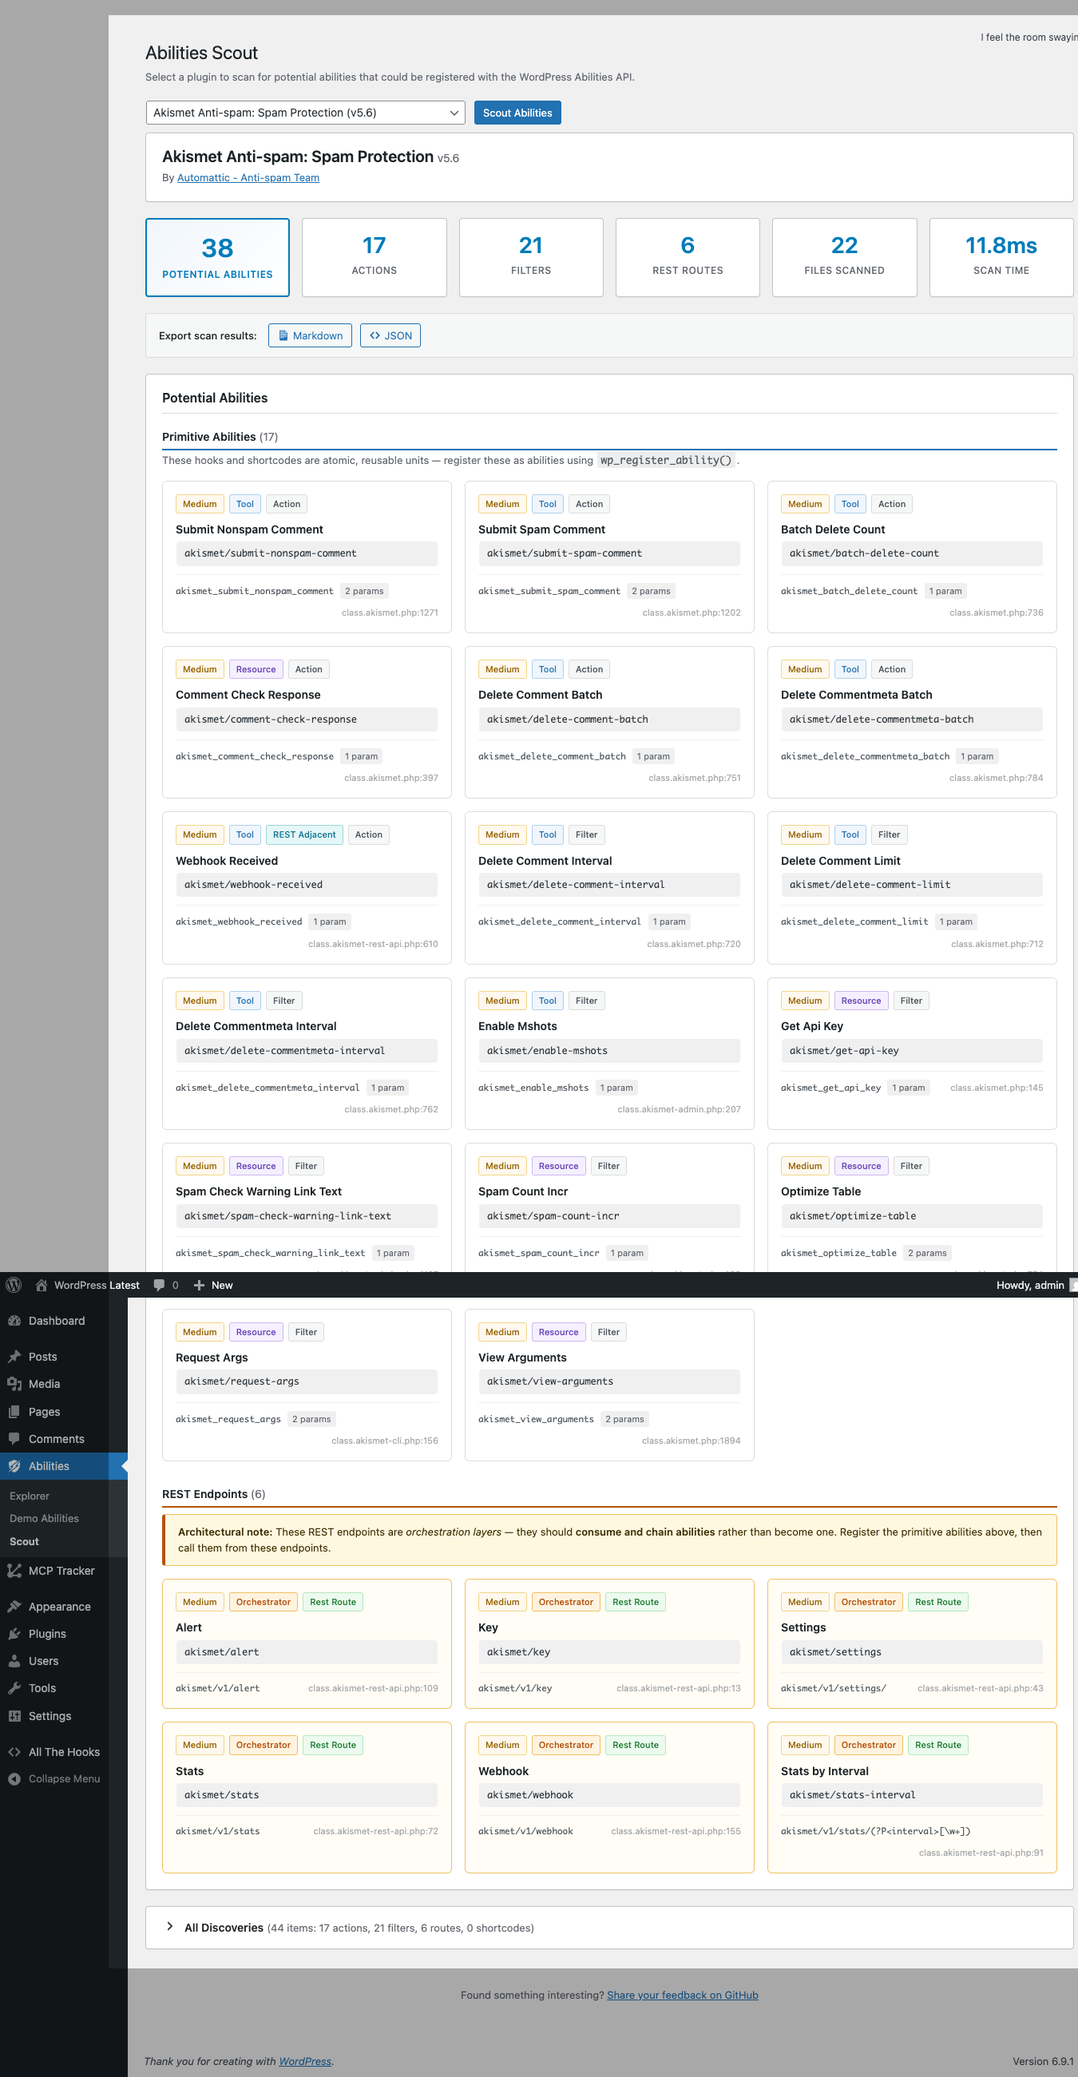The height and width of the screenshot is (2077, 1078).
Task: Click the 22 Files Scanned stat card
Action: 844,257
